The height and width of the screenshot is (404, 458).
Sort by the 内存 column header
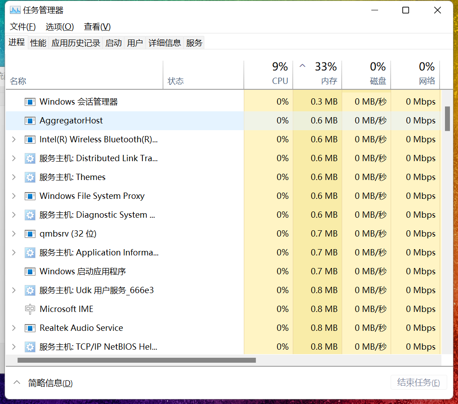tap(317, 75)
